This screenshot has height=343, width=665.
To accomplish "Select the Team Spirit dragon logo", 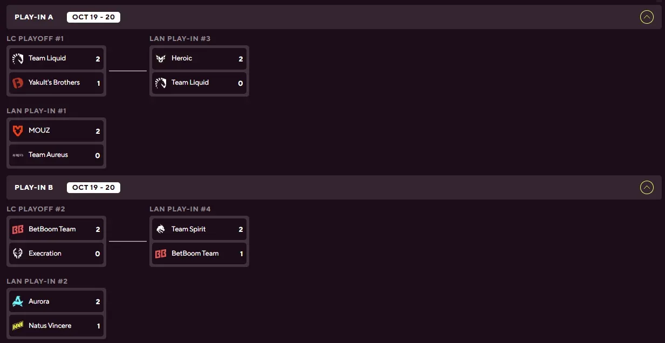I will pos(160,229).
